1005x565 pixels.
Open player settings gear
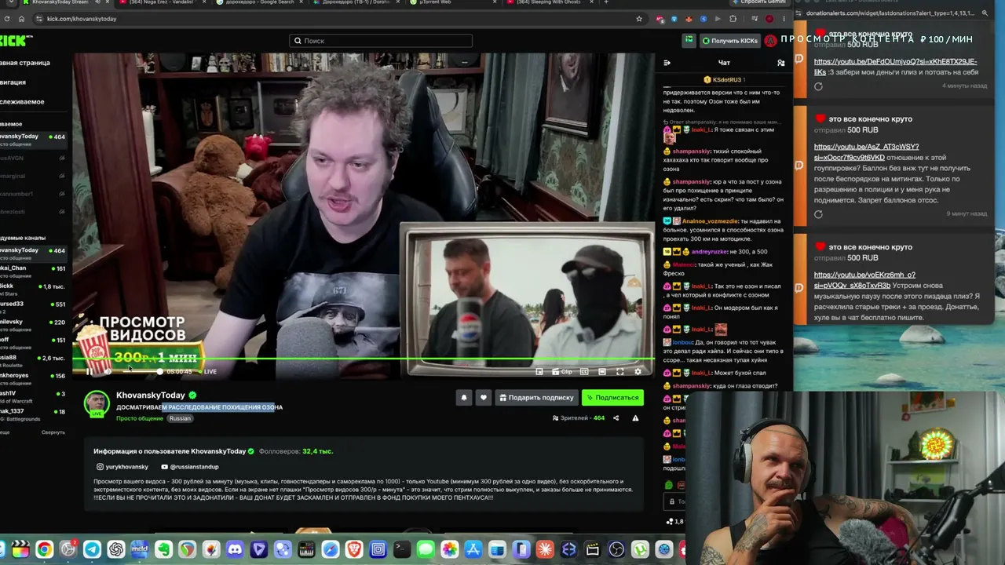(x=638, y=371)
